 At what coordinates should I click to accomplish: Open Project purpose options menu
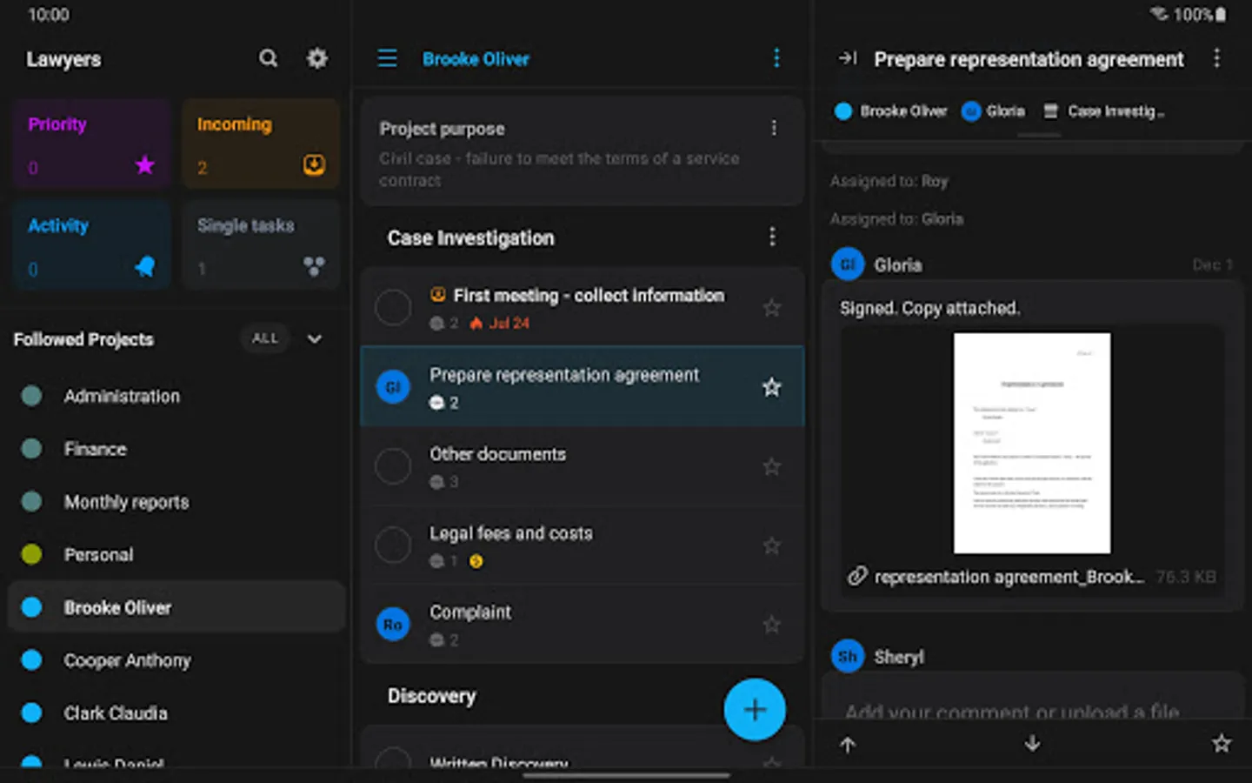[774, 128]
